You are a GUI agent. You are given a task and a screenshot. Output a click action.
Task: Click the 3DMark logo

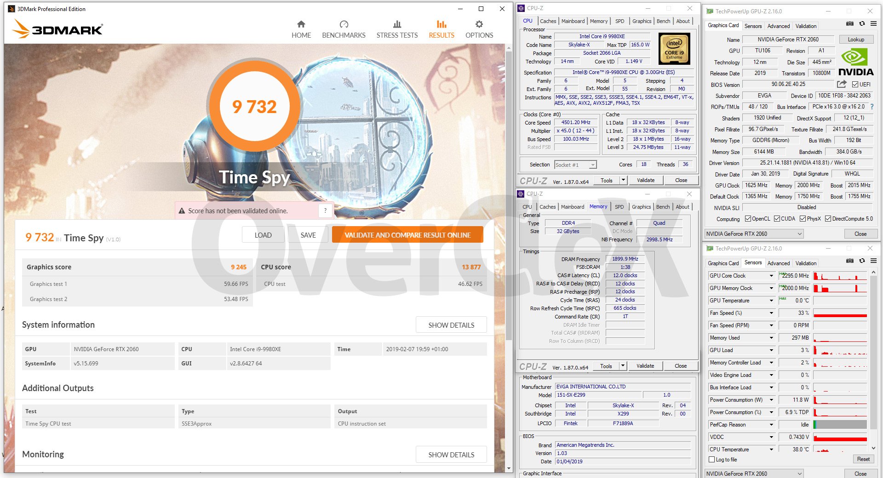click(x=57, y=28)
